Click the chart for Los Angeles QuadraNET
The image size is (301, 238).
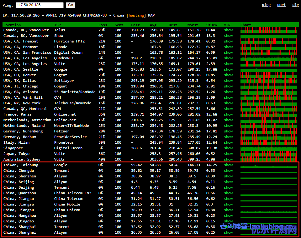pyautogui.click(x=268, y=58)
